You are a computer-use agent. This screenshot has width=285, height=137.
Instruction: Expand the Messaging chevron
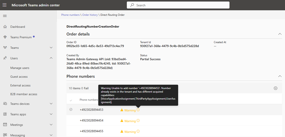pyautogui.click(x=51, y=135)
